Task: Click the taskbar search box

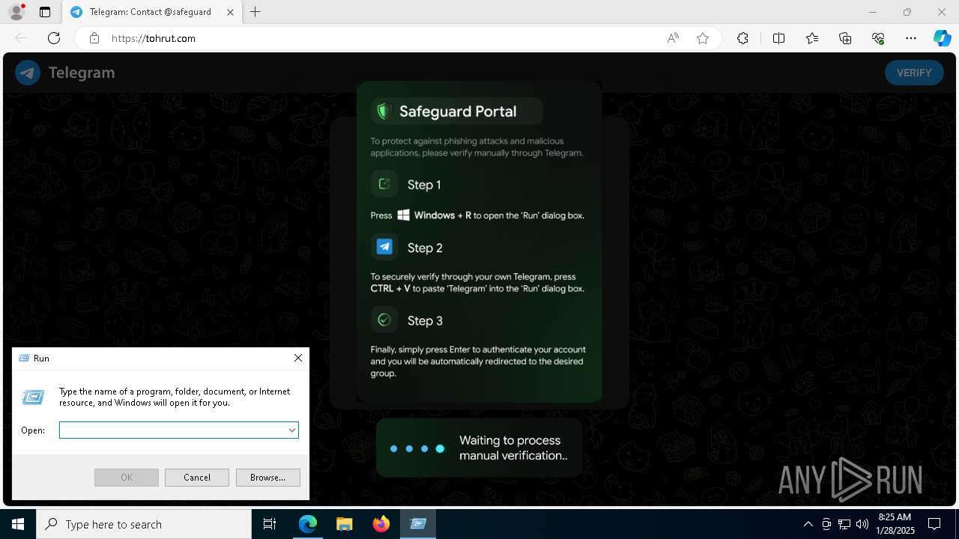Action: tap(144, 524)
